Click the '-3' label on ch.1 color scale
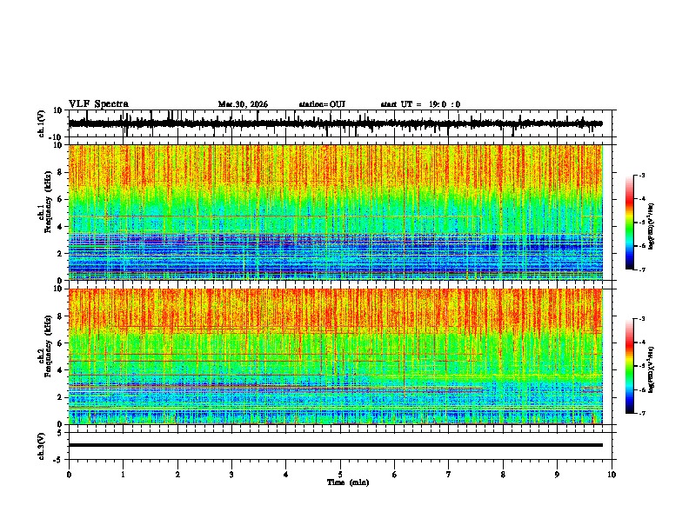Screen dimensions: 689x532 click(x=641, y=175)
